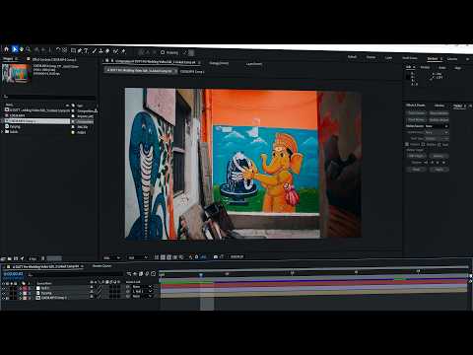
Task: Select the Pen tool
Action: pyautogui.click(x=80, y=50)
